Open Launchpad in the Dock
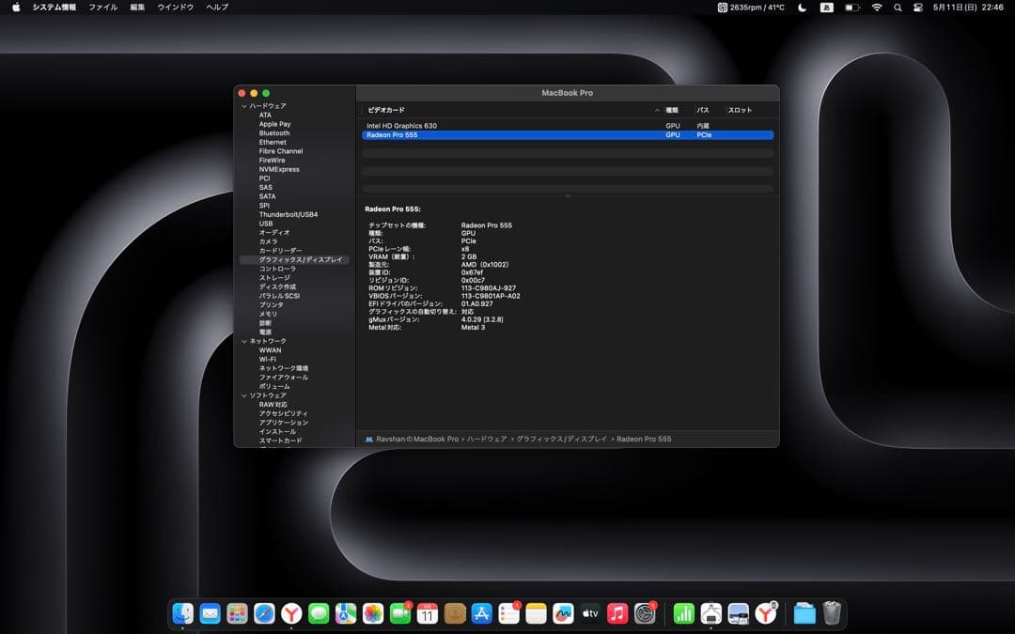1015x634 pixels. pos(237,612)
